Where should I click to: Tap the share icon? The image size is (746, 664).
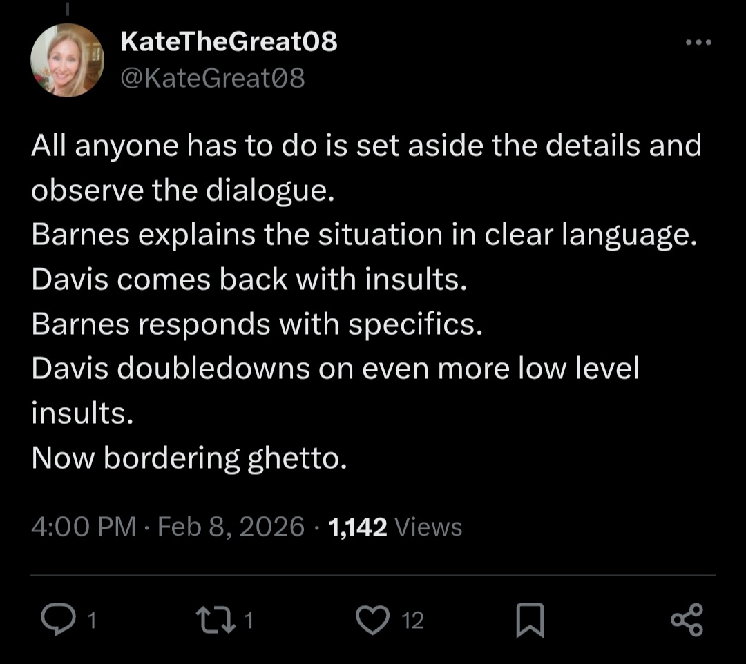687,619
